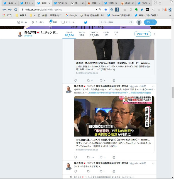The image size is (174, 179).
Task: Open the いいね 52 tab
Action: (106, 34)
